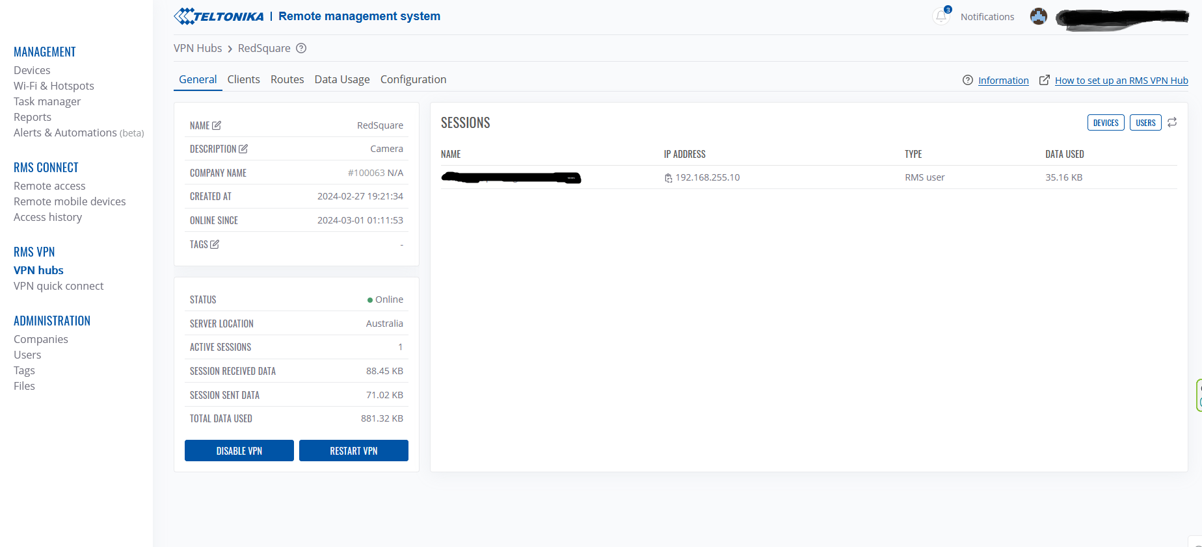Open the Information link
Screen dimensions: 1202x547
coord(1004,81)
